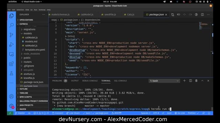Viewport: 220px width, 123px height.
Task: Open remote window indicator in status bar
Action: click(10, 113)
